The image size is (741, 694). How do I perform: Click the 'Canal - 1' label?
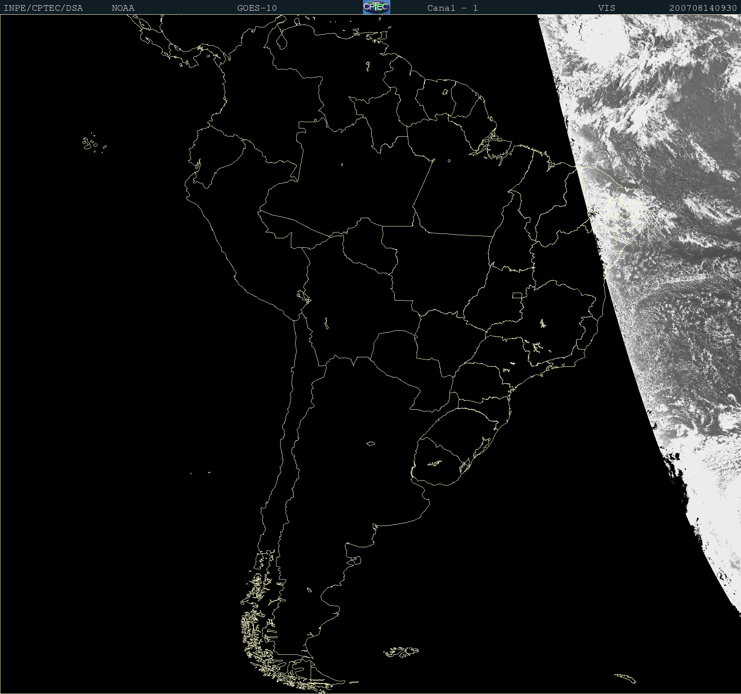click(452, 8)
